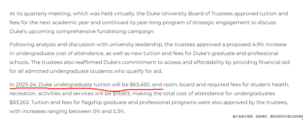Click the "$83,263" total cost figure
The height and width of the screenshot is (120, 303).
click(19, 102)
